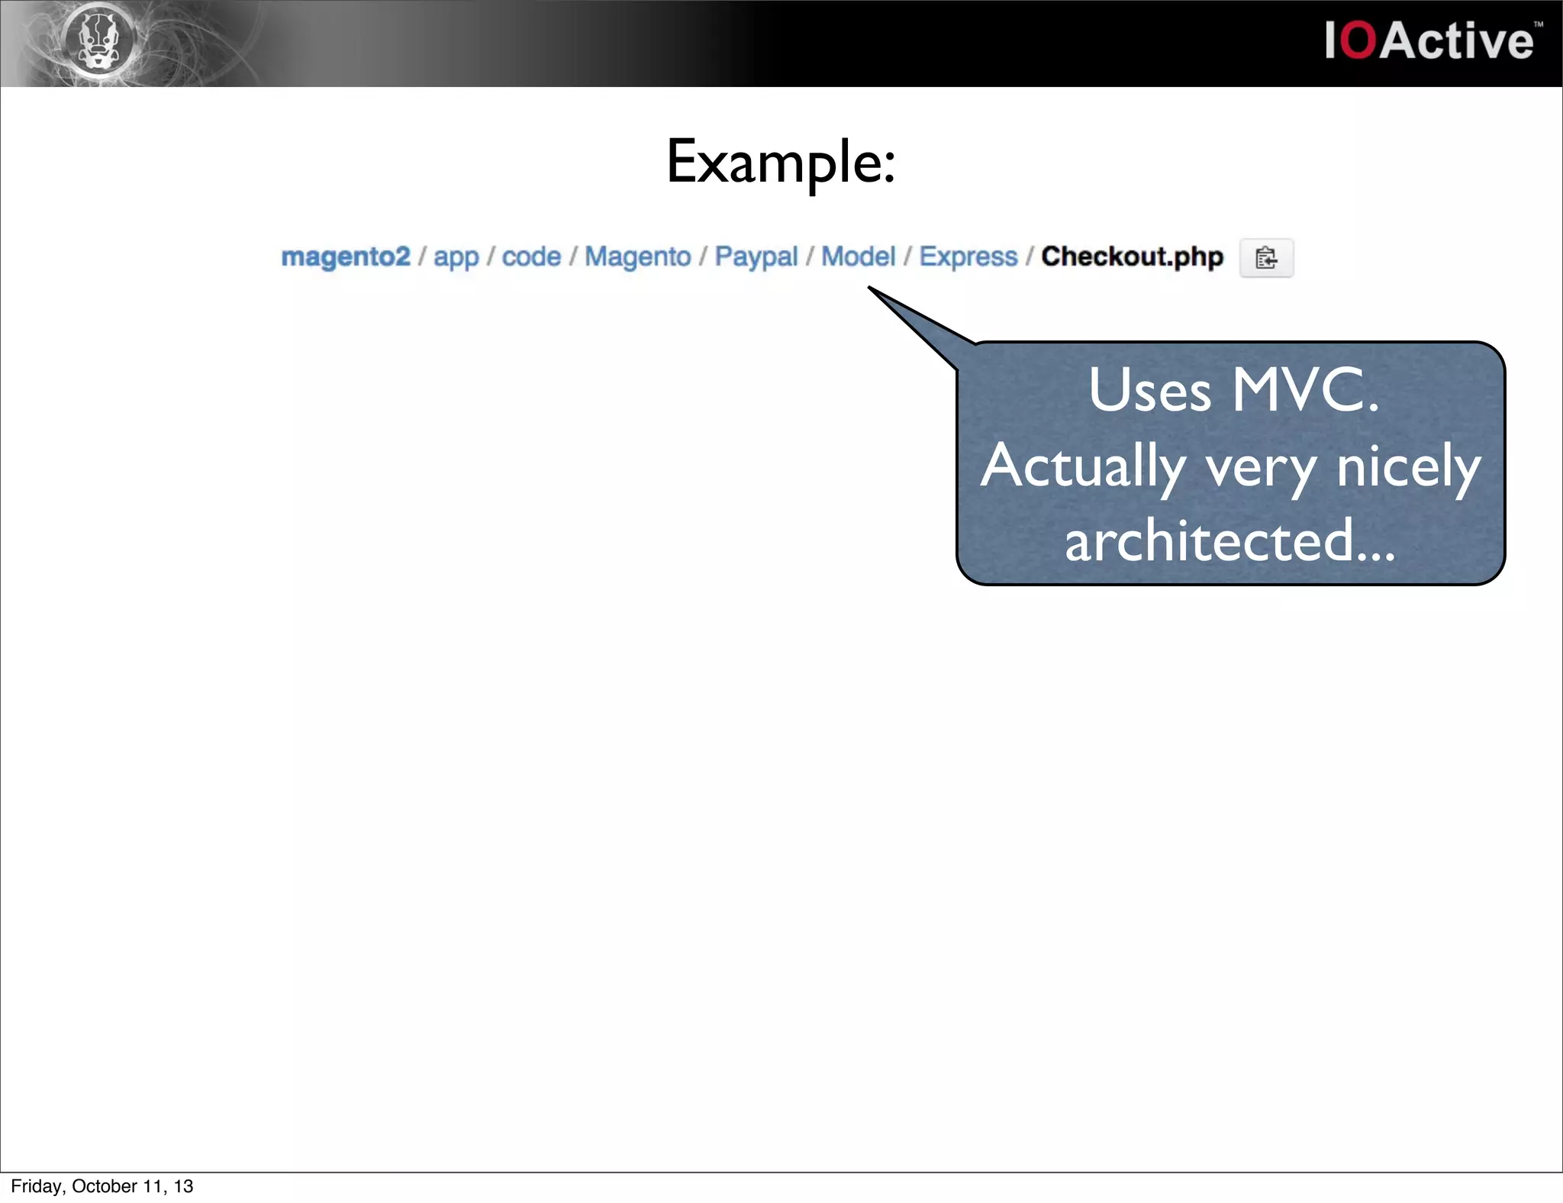Select the Model folder breadcrumb
The image size is (1563, 1203).
point(858,256)
